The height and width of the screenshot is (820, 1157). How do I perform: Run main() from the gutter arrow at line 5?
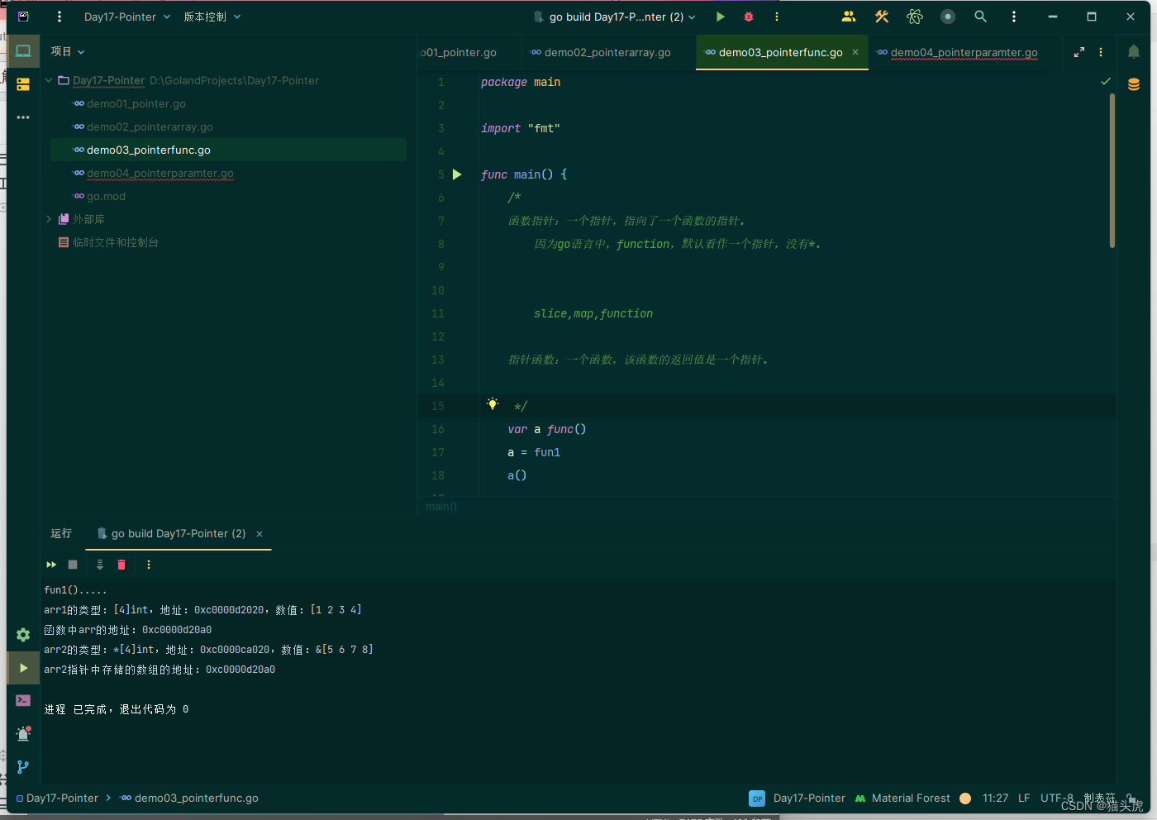click(457, 174)
